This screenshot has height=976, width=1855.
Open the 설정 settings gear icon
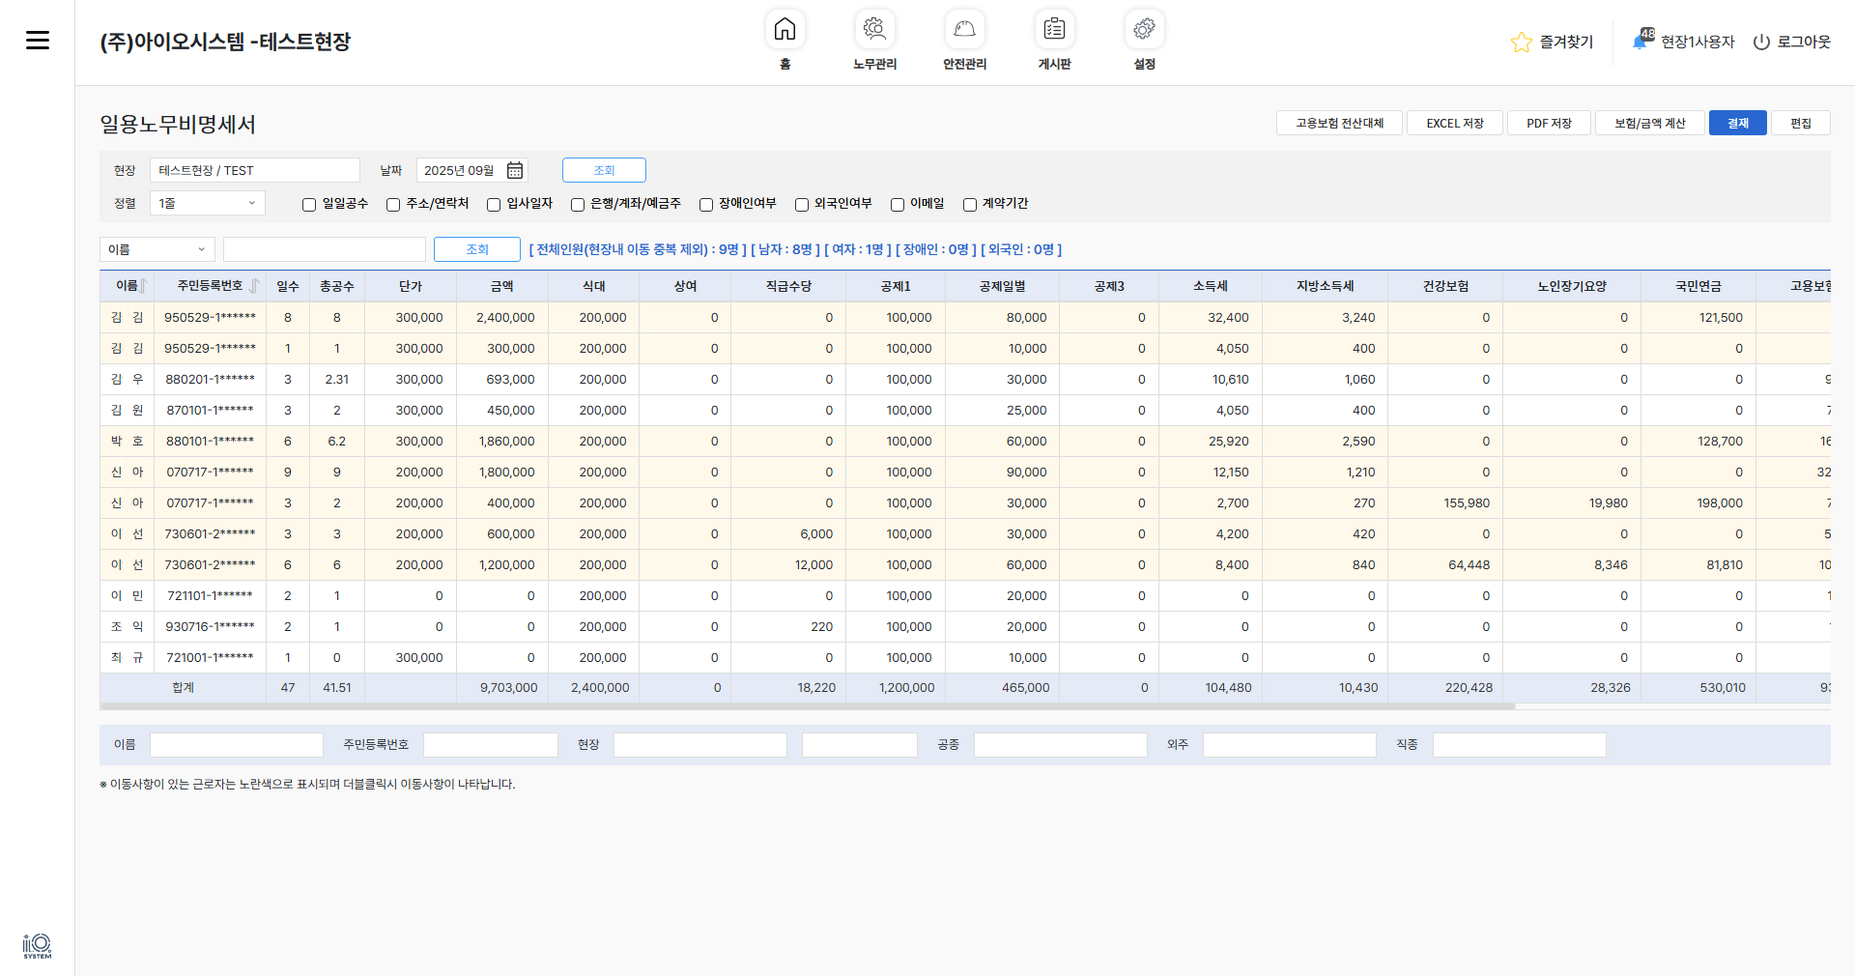tap(1144, 30)
